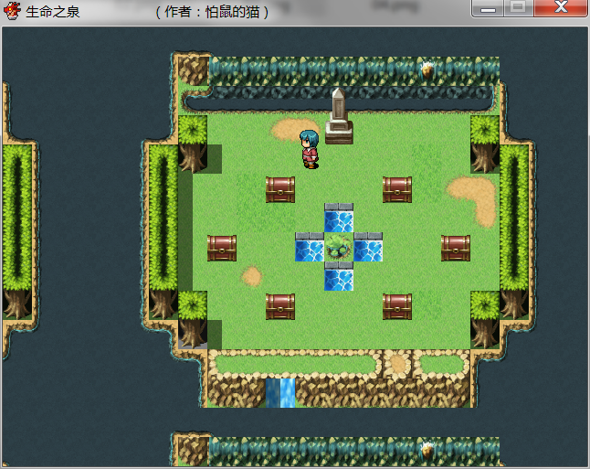Open the lower-left treasure chest

pyautogui.click(x=280, y=306)
